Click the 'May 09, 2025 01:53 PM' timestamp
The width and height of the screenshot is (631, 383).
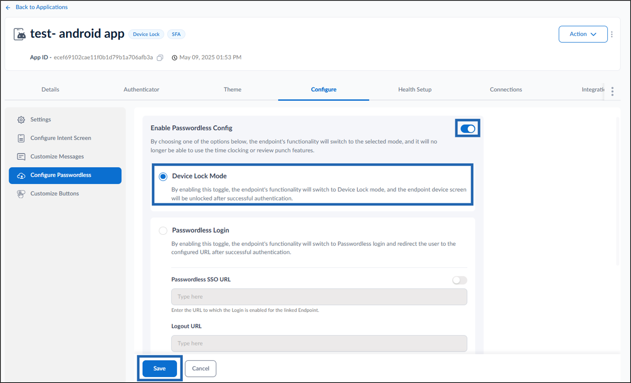tap(210, 57)
